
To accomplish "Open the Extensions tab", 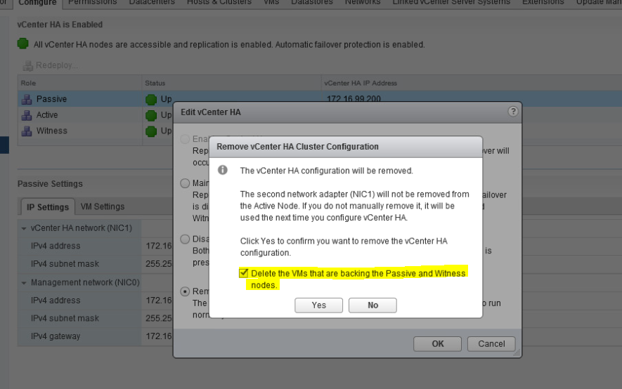I will 543,2.
